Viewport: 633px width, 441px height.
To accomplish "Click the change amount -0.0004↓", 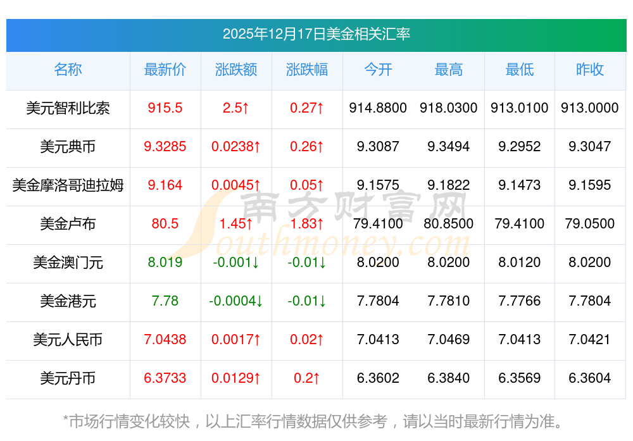I will 235,301.
